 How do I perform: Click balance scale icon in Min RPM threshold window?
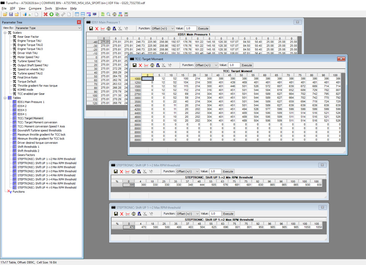coord(134,172)
